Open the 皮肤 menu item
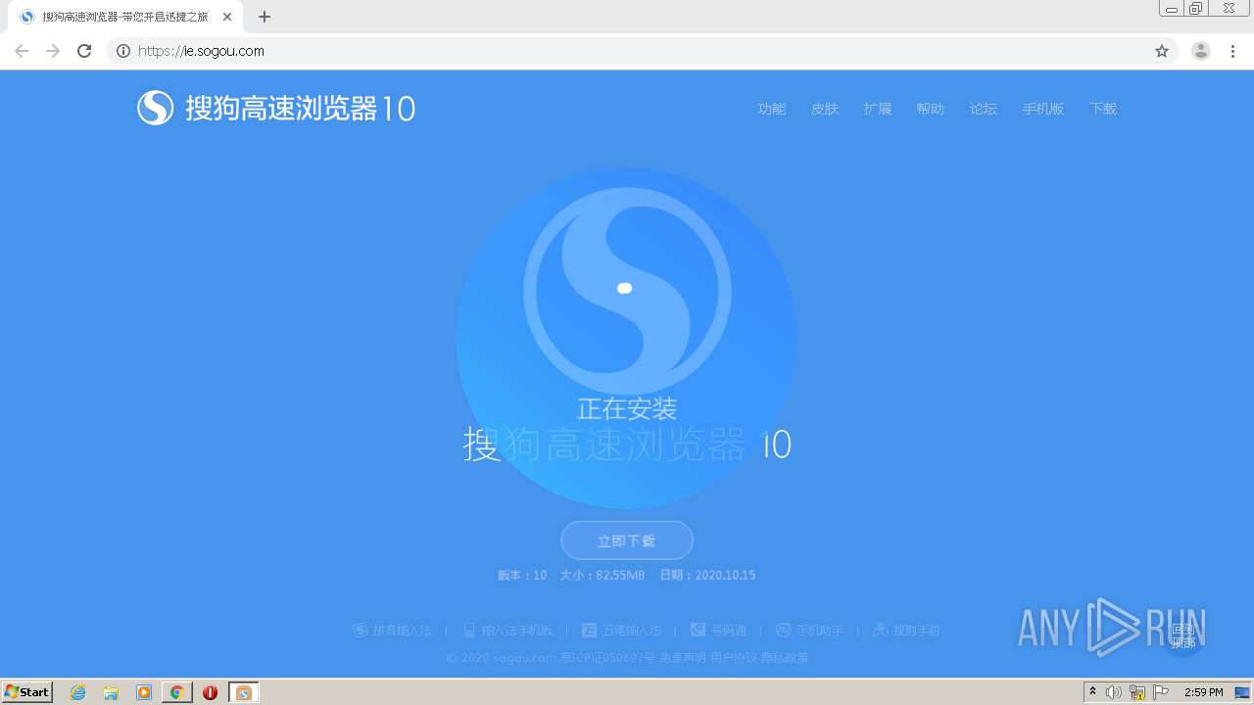This screenshot has width=1254, height=705. [x=825, y=109]
